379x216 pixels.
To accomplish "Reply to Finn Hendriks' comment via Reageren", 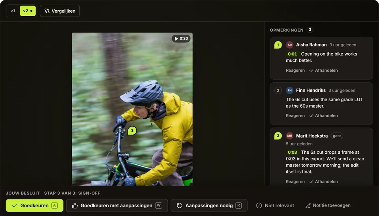I will [x=295, y=115].
